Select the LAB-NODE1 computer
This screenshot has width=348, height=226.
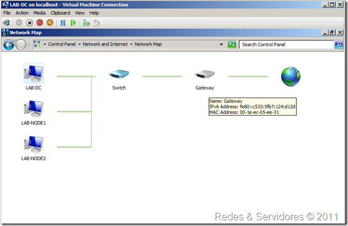tap(33, 108)
